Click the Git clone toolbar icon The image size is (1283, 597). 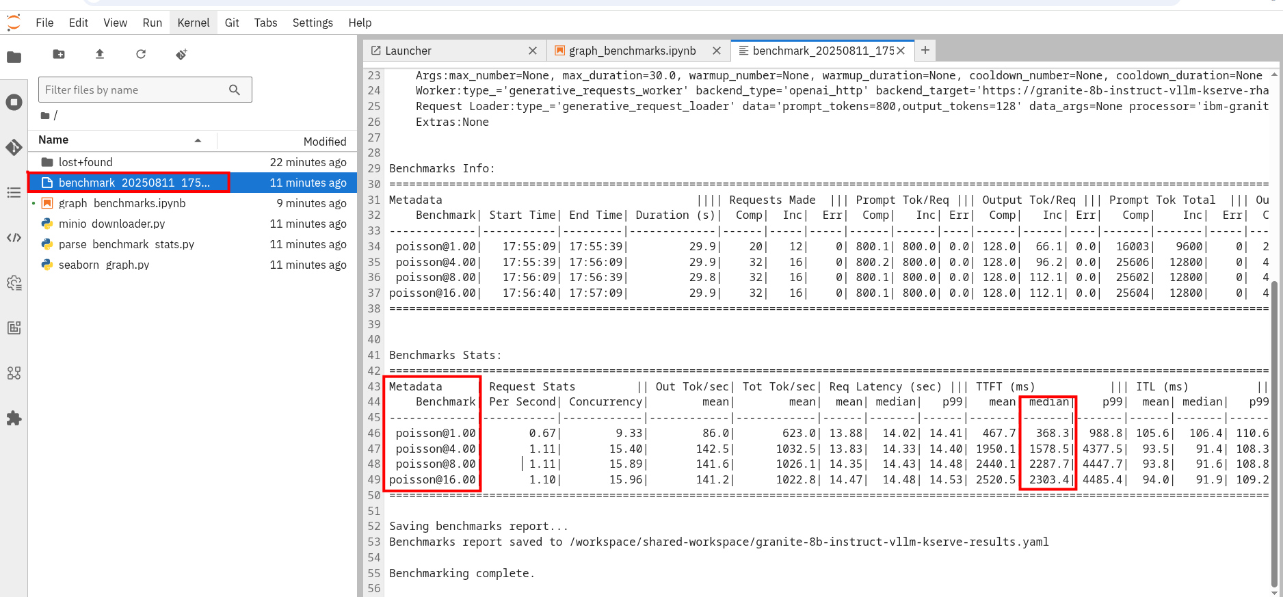(x=181, y=54)
